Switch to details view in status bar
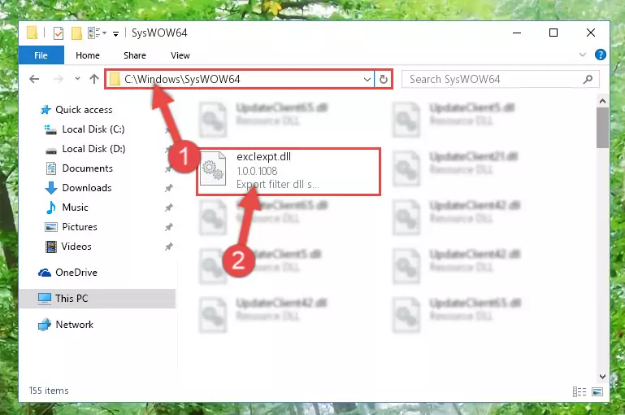Screen dimensions: 625x415 pyautogui.click(x=579, y=392)
